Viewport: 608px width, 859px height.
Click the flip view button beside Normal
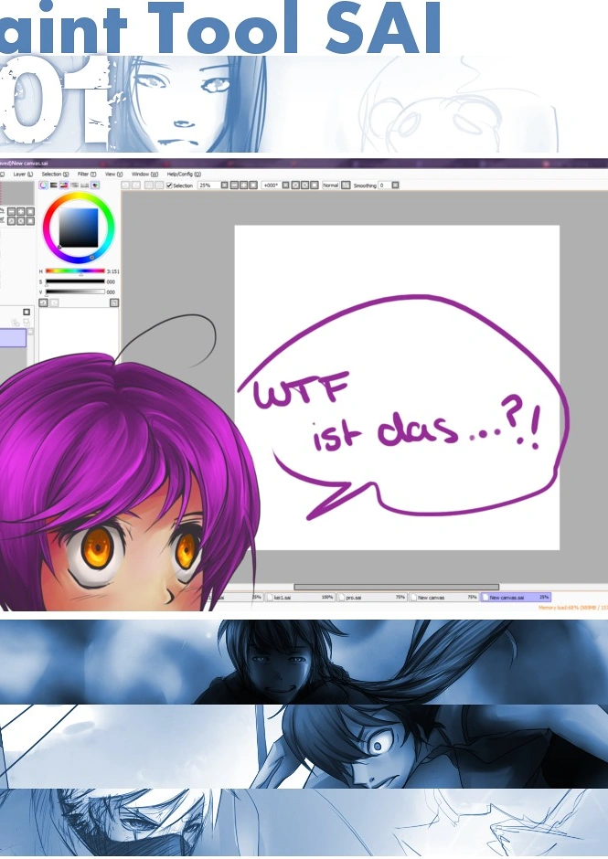[346, 186]
